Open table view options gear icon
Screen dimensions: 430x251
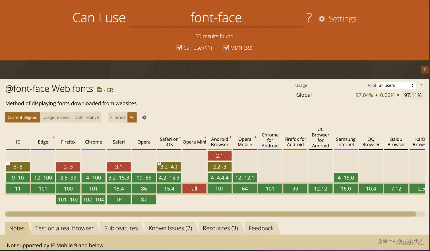144,117
